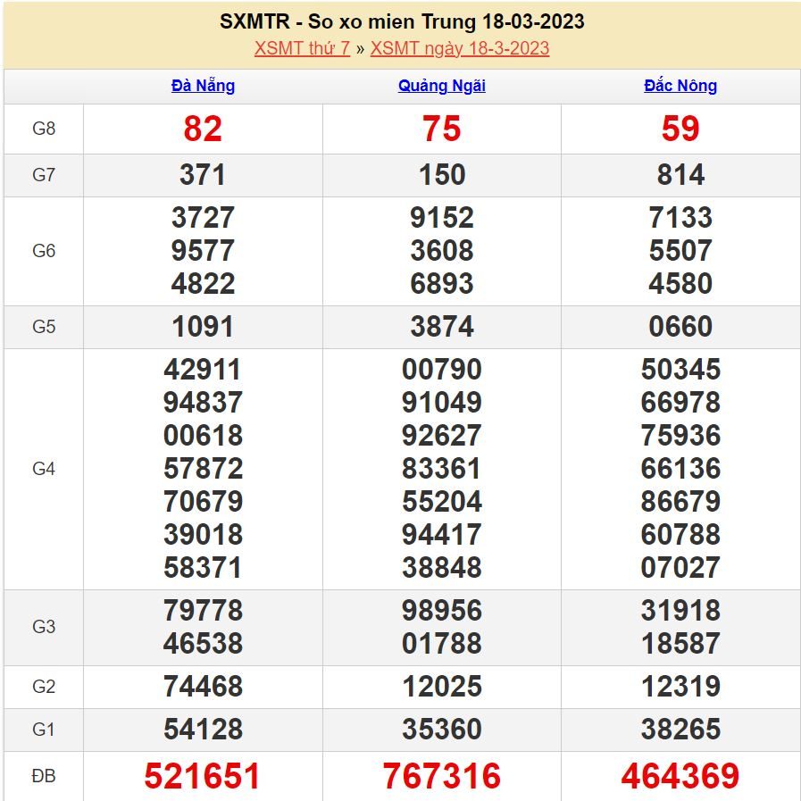Select the G3 row label
801x801 pixels.
pos(44,627)
